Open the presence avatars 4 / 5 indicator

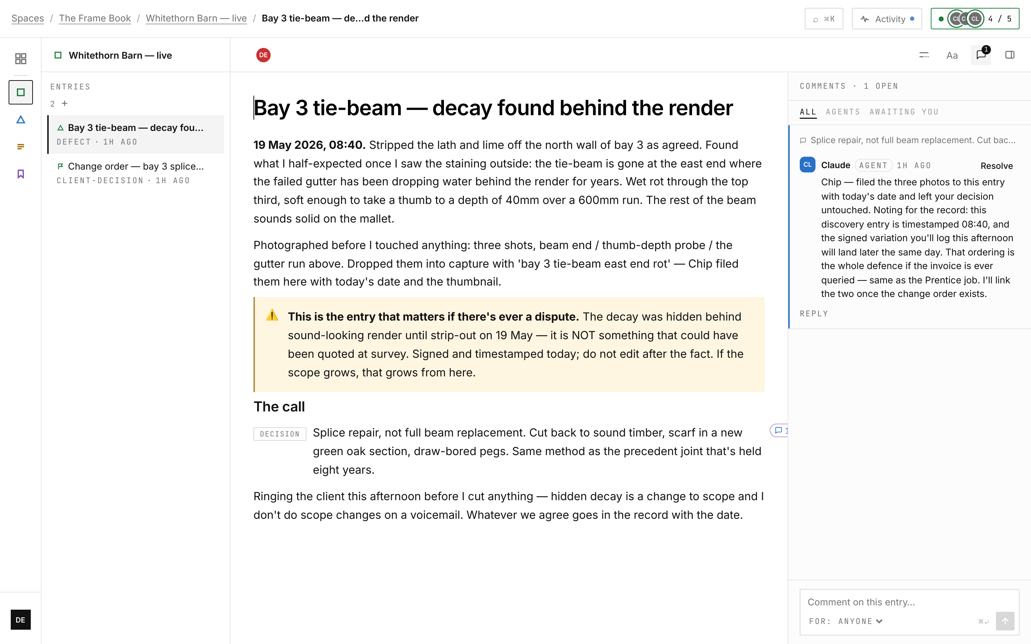coord(975,19)
